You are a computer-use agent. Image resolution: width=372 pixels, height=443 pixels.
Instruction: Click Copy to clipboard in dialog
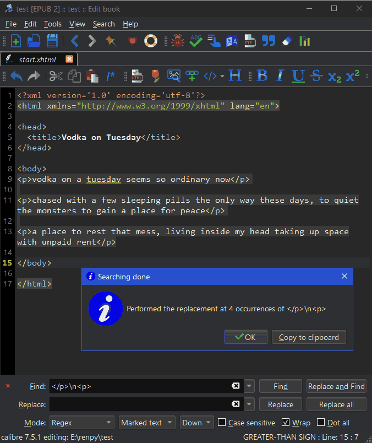tap(309, 337)
